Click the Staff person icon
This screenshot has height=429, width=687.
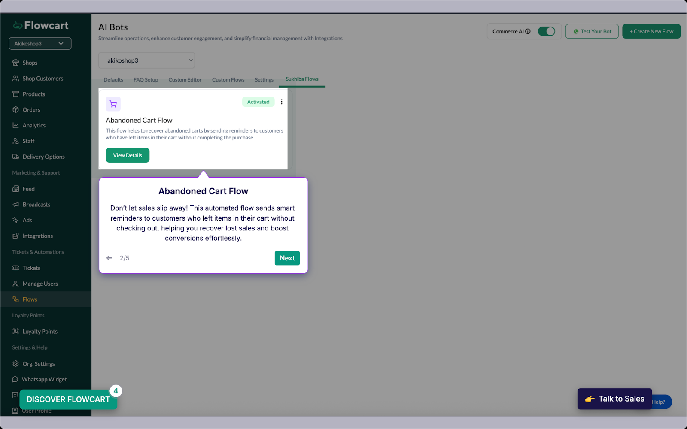[15, 141]
